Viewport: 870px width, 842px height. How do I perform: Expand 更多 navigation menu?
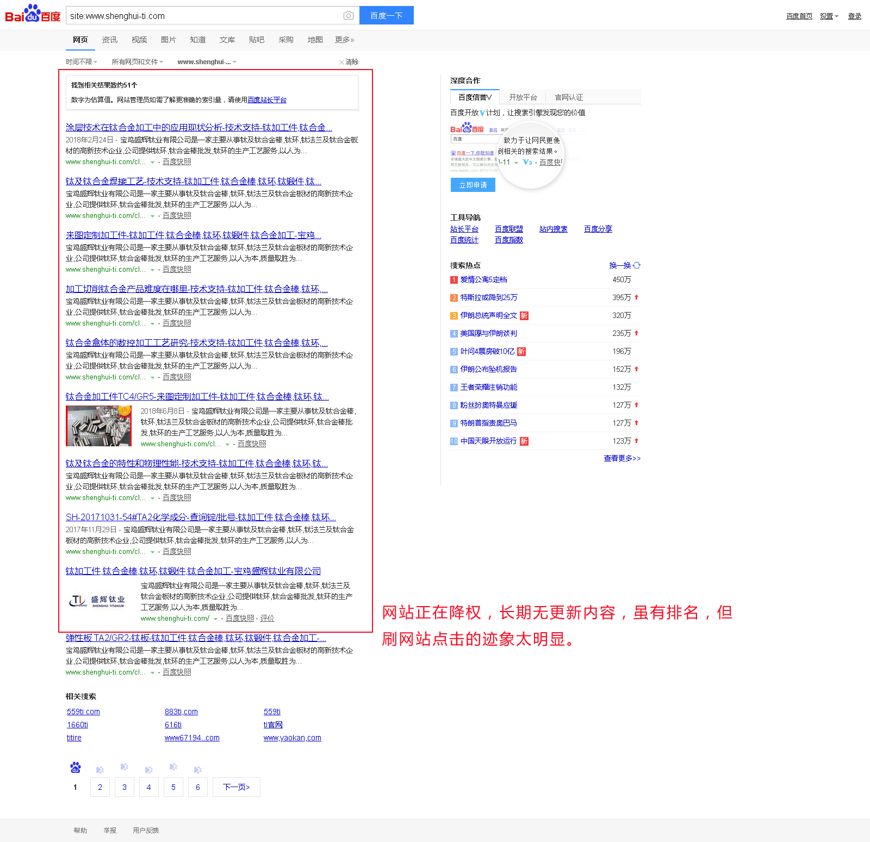click(x=345, y=40)
